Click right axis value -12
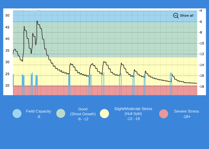Viewport: 209px width, 149px height. (201, 54)
